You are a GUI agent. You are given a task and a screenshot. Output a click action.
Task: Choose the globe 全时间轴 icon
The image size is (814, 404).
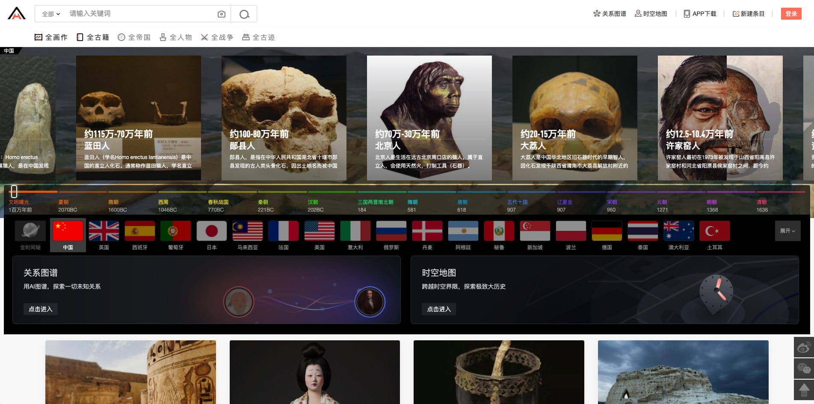[30, 231]
